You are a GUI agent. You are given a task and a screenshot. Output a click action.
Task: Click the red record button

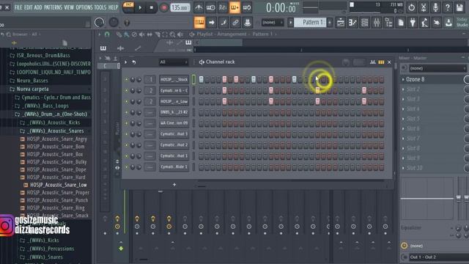(x=163, y=7)
